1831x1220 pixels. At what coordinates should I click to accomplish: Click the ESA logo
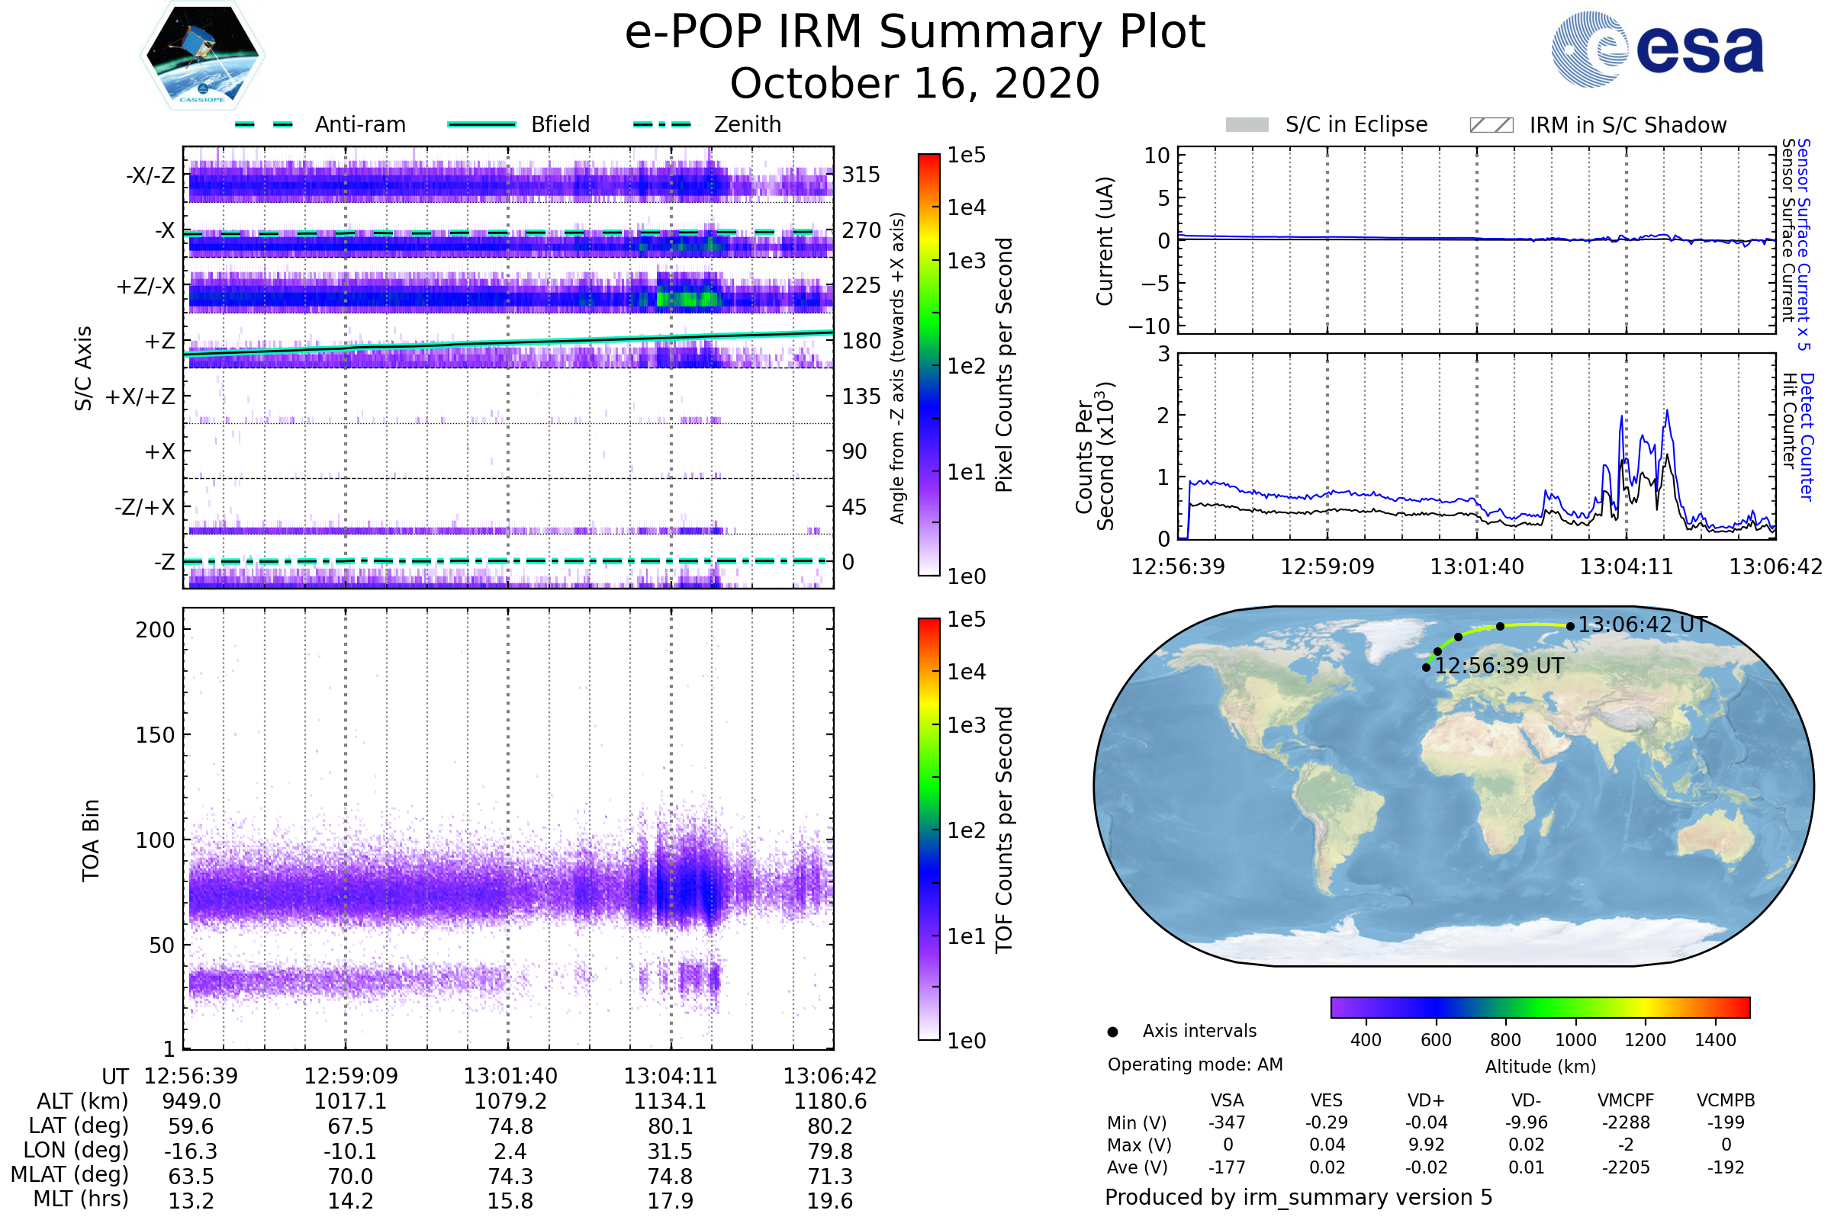[1656, 50]
